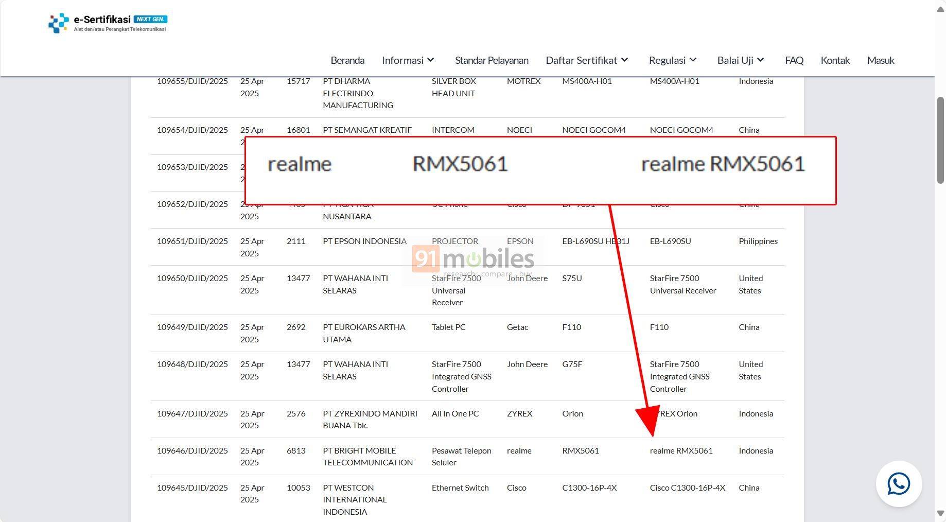Click the Tablet PC device cell

pyautogui.click(x=449, y=327)
